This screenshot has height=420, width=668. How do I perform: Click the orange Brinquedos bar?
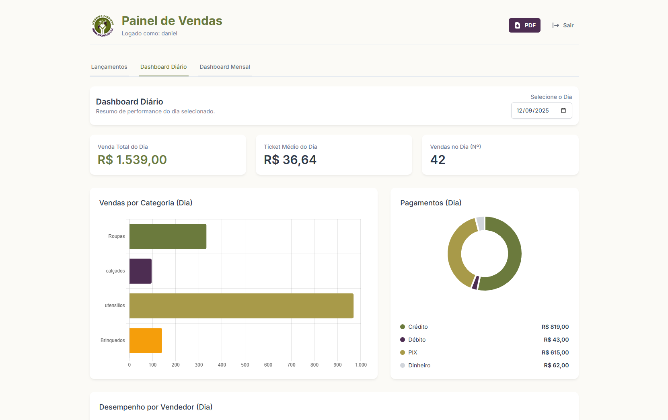(x=146, y=340)
